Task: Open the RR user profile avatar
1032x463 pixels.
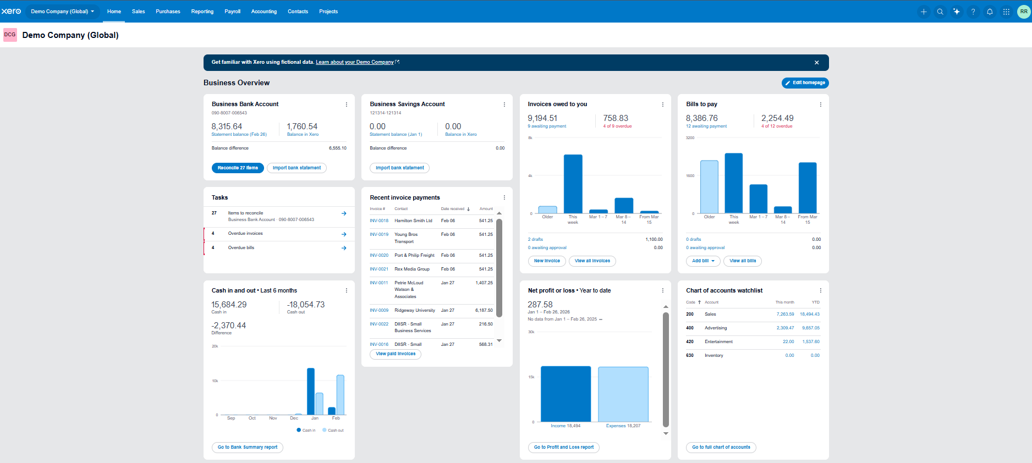Action: tap(1024, 12)
